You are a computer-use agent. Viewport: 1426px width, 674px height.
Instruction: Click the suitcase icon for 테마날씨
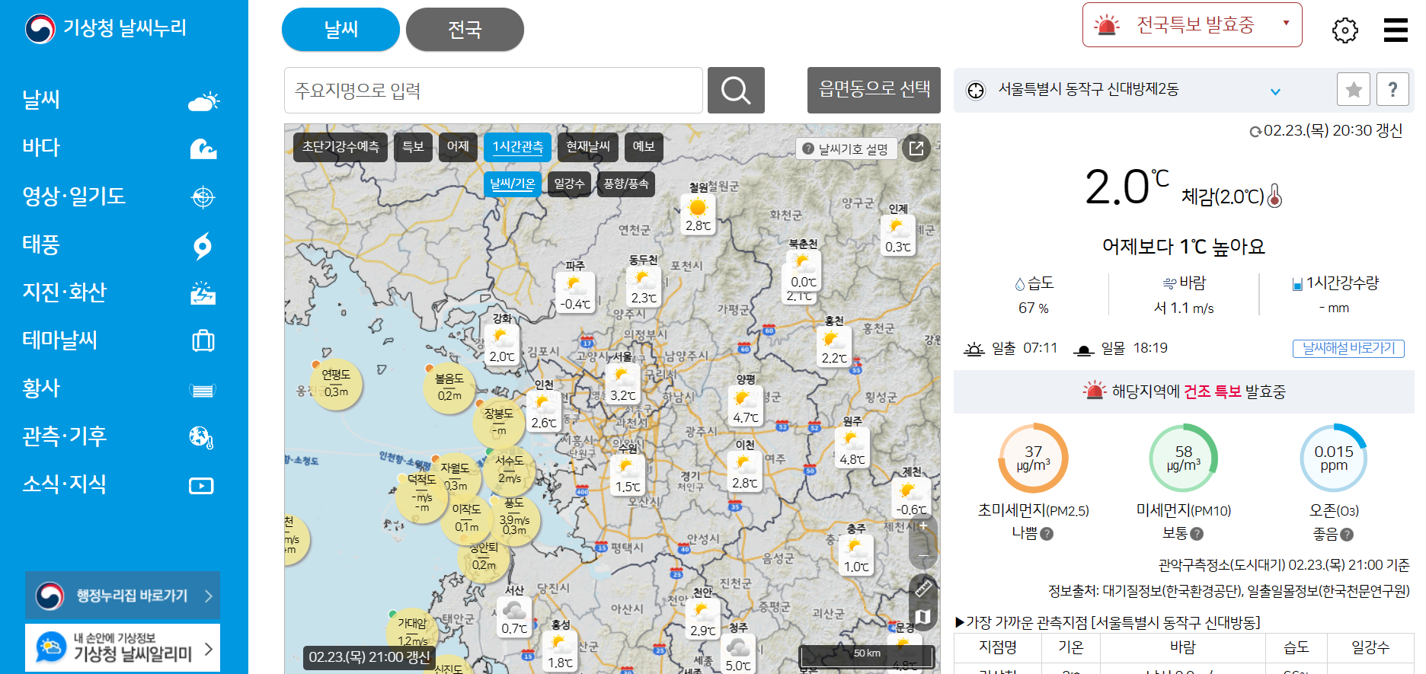point(203,340)
